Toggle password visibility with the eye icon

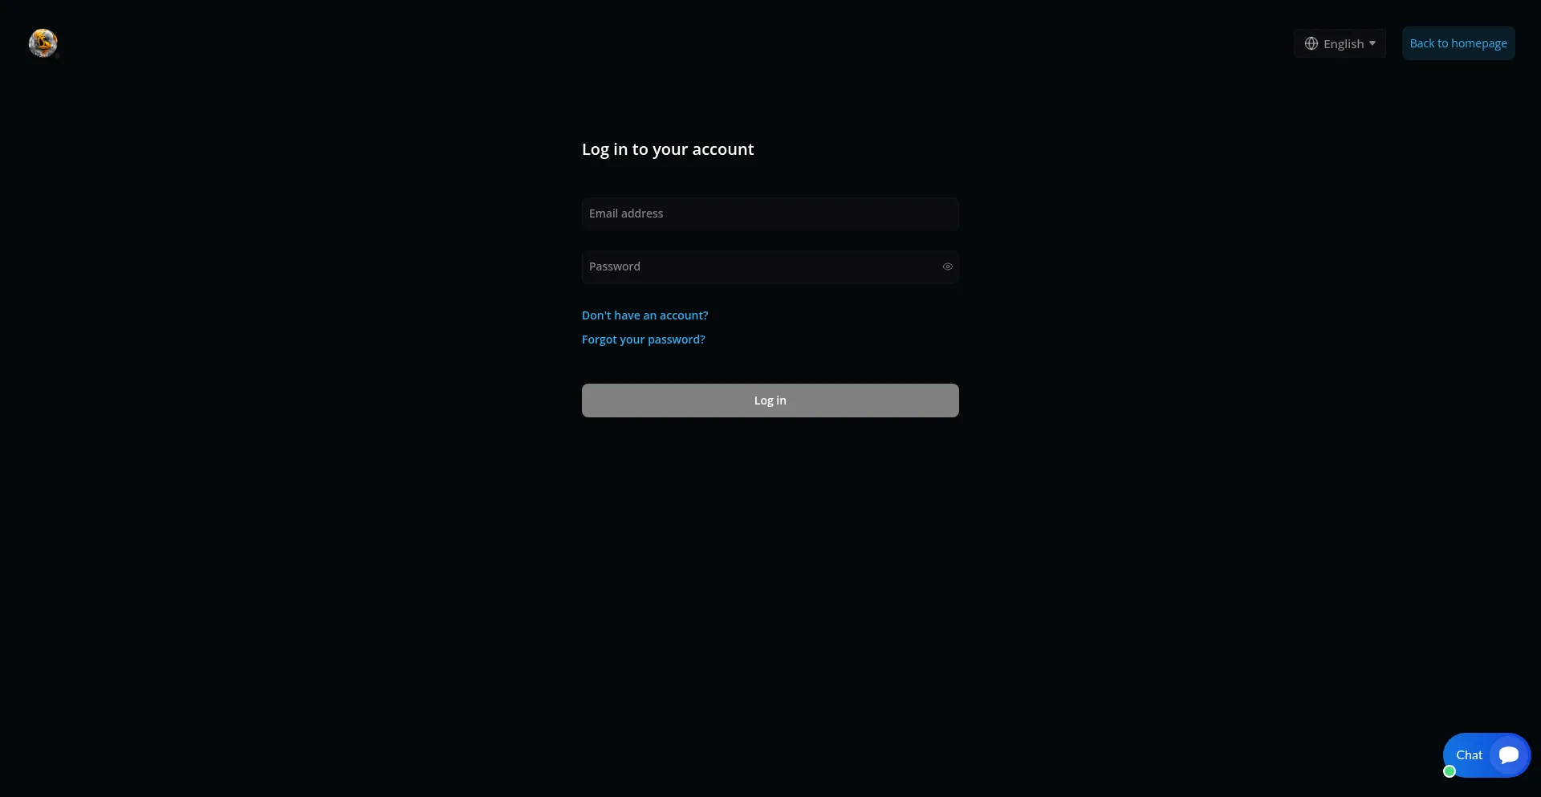[x=947, y=266]
